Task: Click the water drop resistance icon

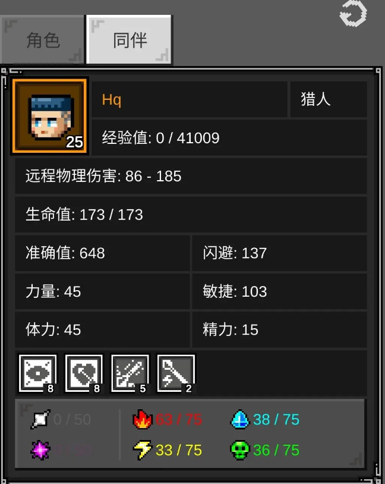Action: coord(239,419)
